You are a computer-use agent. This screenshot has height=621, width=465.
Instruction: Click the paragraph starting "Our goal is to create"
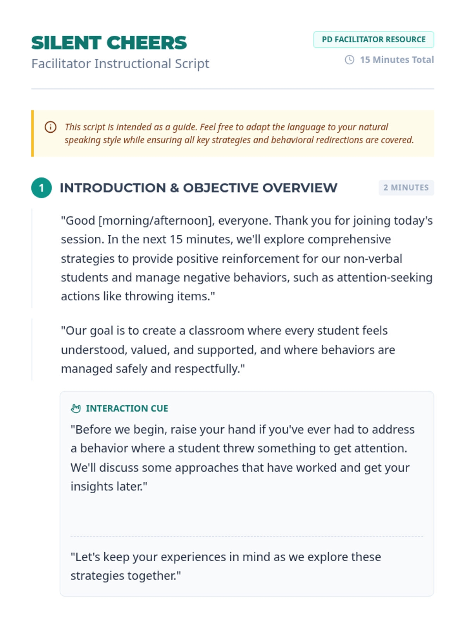[x=228, y=350]
